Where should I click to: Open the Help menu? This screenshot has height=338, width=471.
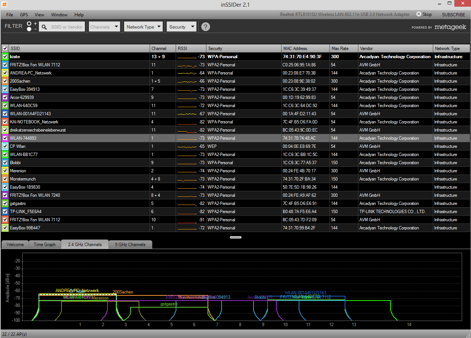tap(79, 15)
